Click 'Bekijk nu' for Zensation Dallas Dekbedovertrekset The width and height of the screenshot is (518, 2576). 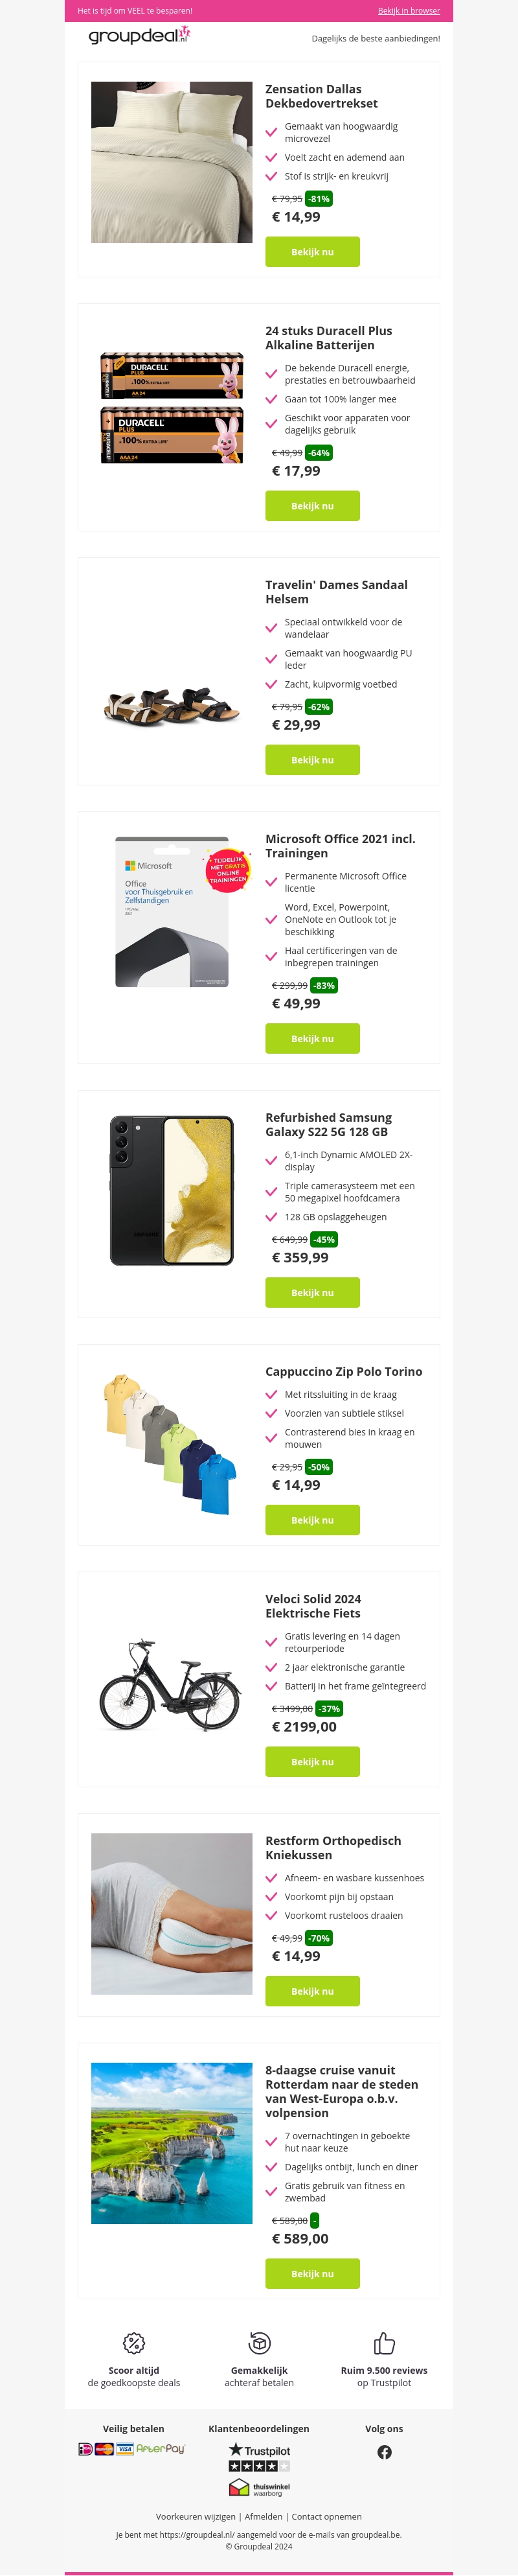pos(312,252)
